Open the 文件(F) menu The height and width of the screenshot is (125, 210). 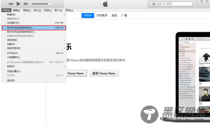click(x=6, y=10)
